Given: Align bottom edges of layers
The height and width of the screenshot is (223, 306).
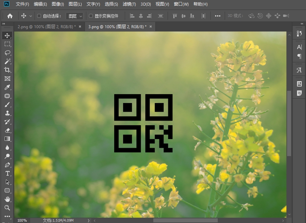Looking at the screenshot, I should pyautogui.click(x=192, y=16).
